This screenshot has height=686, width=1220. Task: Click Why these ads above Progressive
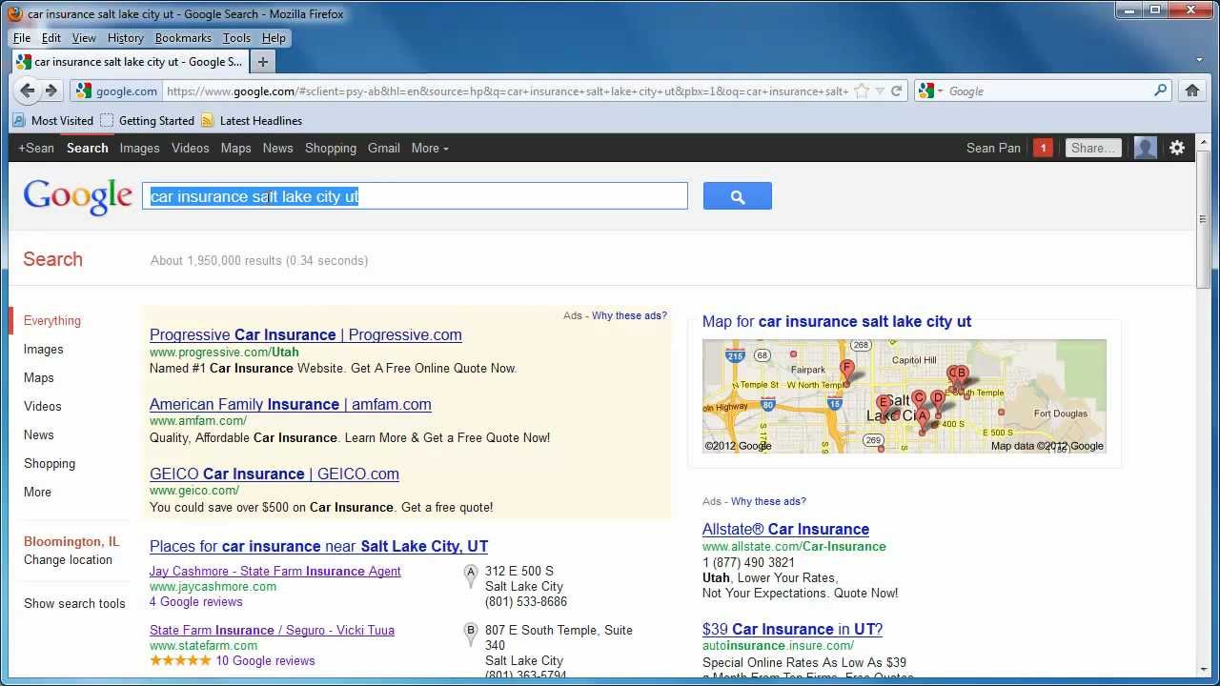click(629, 315)
